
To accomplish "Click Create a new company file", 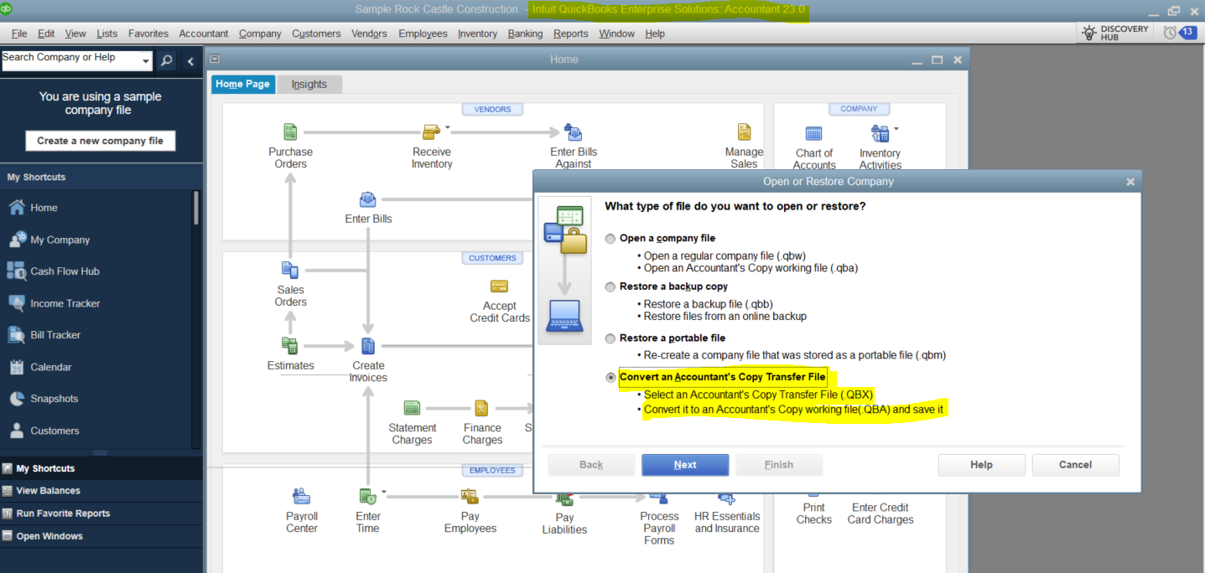I will tap(101, 141).
